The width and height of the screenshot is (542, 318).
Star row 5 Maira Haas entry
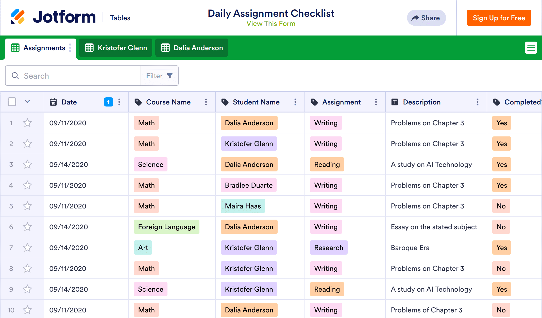pos(27,206)
